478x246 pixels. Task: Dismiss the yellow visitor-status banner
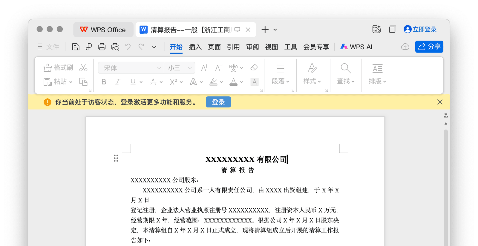coord(440,102)
